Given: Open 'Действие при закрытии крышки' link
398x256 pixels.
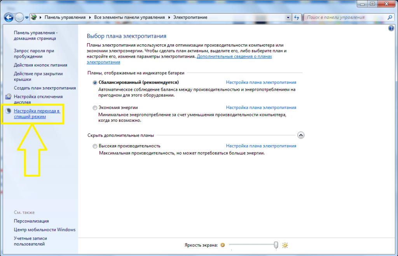Looking at the screenshot, I should pyautogui.click(x=38, y=76).
